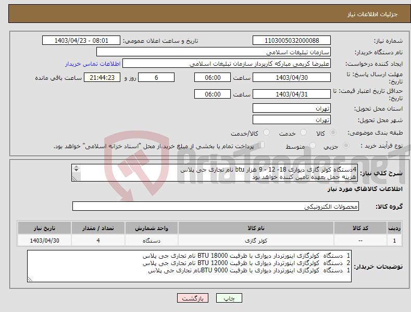Click the بازگشت (back) button
Image resolution: width=411 pixels, height=312 pixels.
[193, 298]
